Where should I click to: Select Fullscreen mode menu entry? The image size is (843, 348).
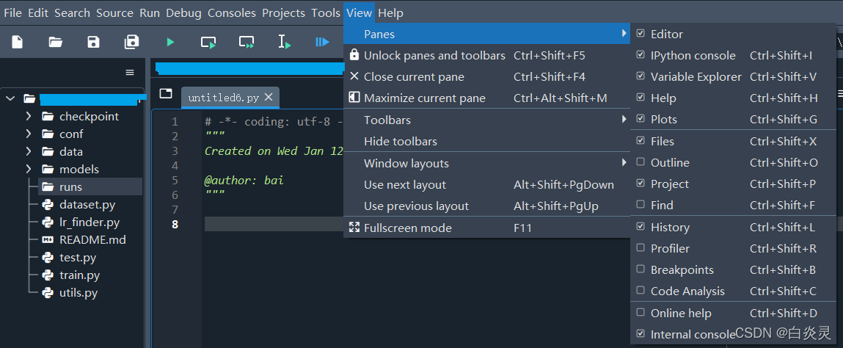[x=407, y=228]
